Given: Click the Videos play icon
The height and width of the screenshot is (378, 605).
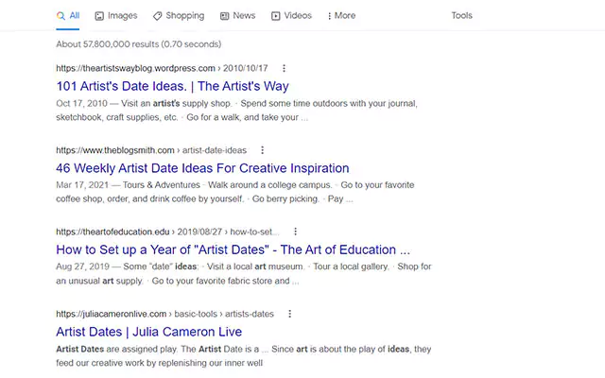Looking at the screenshot, I should pyautogui.click(x=276, y=16).
